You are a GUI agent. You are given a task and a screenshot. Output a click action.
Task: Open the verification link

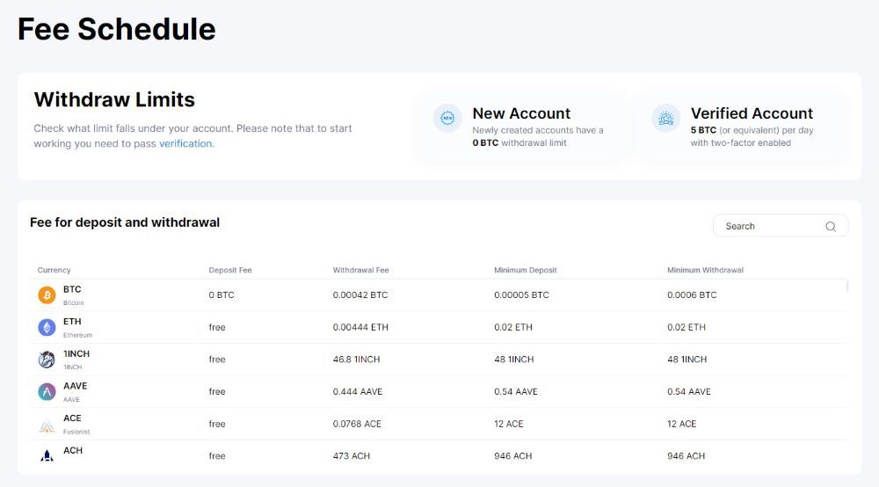tap(185, 143)
